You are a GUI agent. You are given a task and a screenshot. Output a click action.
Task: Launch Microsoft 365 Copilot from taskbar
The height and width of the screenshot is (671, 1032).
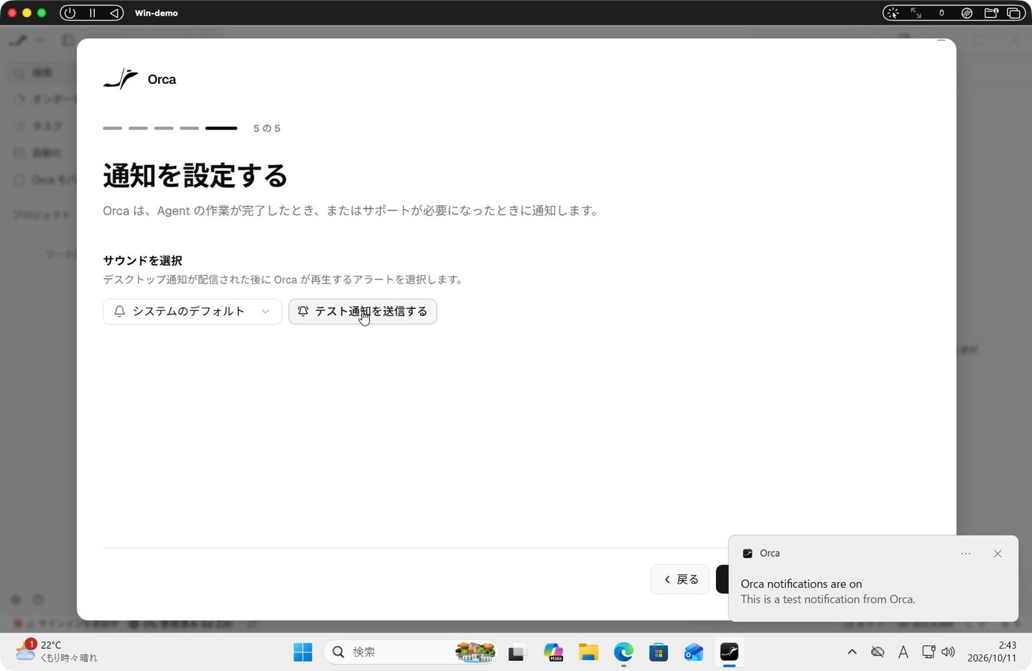553,652
